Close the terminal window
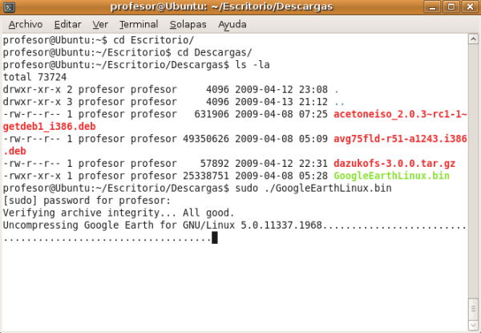The height and width of the screenshot is (333, 481). (469, 7)
